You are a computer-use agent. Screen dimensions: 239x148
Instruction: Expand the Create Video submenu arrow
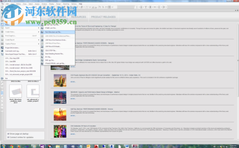(39, 32)
